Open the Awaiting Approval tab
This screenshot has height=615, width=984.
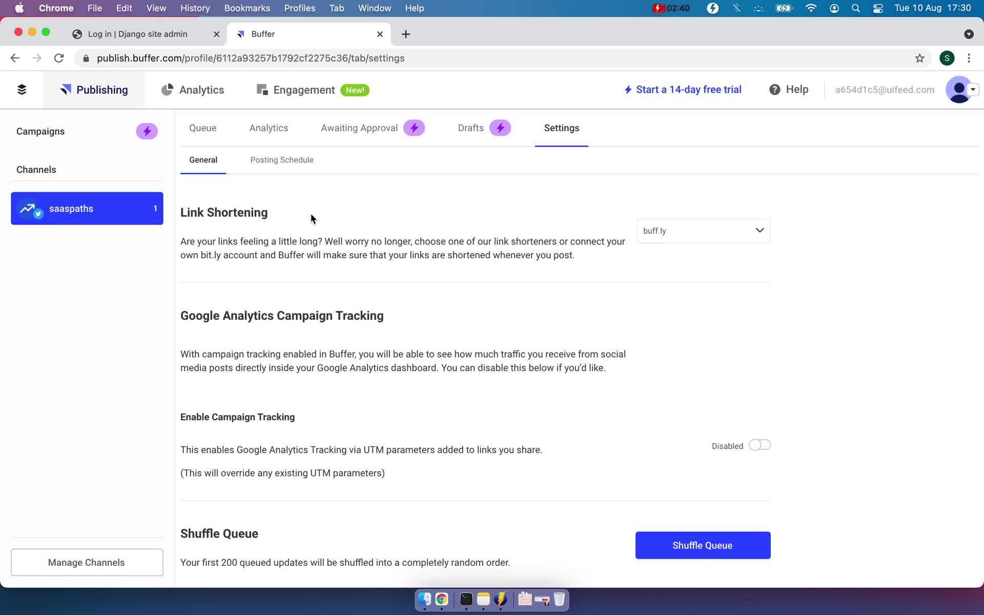(359, 128)
